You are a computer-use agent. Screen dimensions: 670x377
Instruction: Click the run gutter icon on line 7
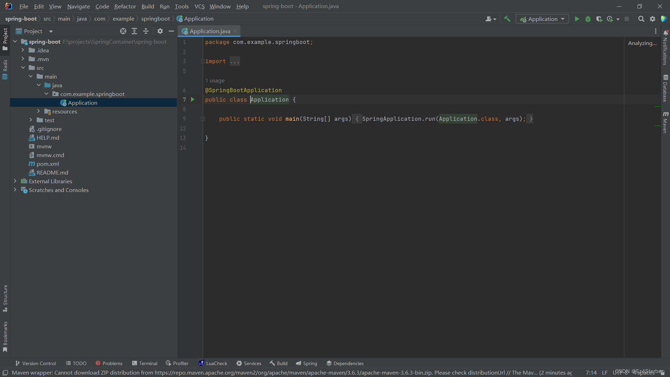point(192,99)
